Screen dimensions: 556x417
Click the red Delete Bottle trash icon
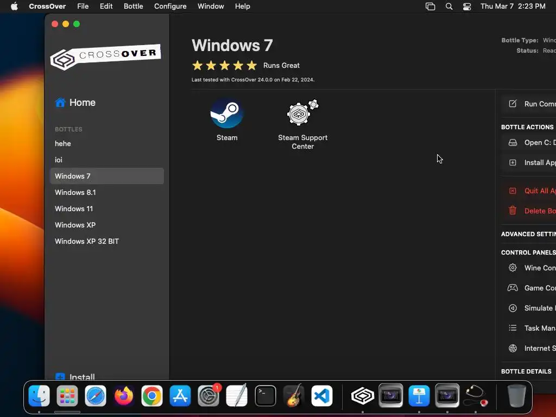(513, 210)
